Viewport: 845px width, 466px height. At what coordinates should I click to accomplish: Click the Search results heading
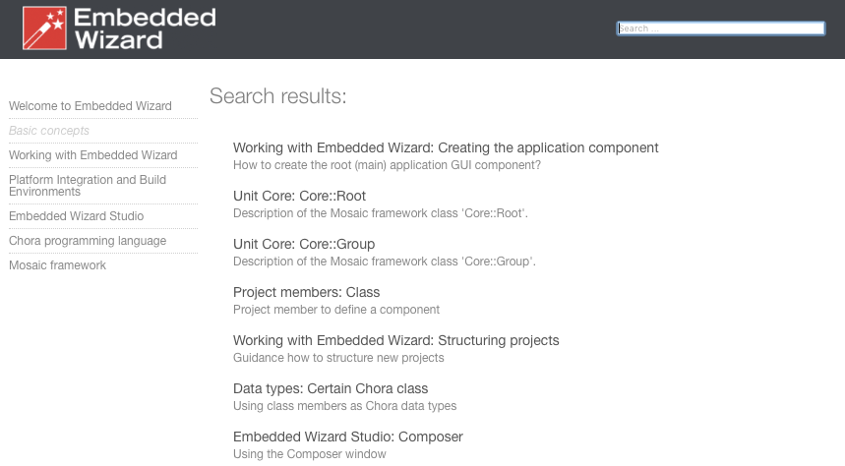click(277, 96)
